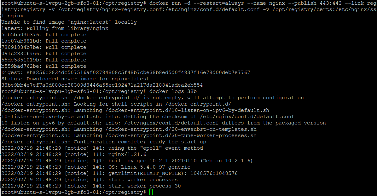Click the b559bad762be layer line

click(x=44, y=66)
